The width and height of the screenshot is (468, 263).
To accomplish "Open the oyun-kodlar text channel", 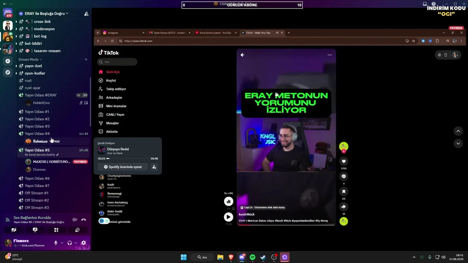I will [35, 73].
